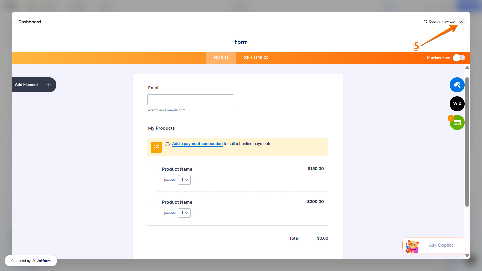The image size is (482, 271).
Task: Click the external link icon beside Open in new tab
Action: (425, 22)
